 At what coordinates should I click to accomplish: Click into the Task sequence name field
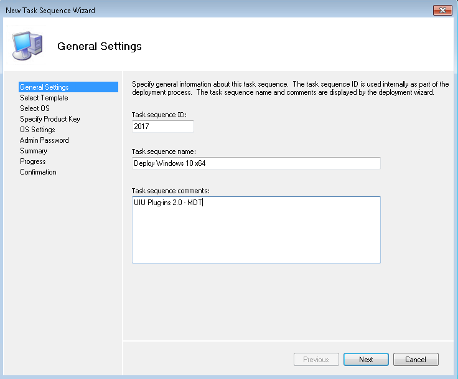tap(256, 163)
